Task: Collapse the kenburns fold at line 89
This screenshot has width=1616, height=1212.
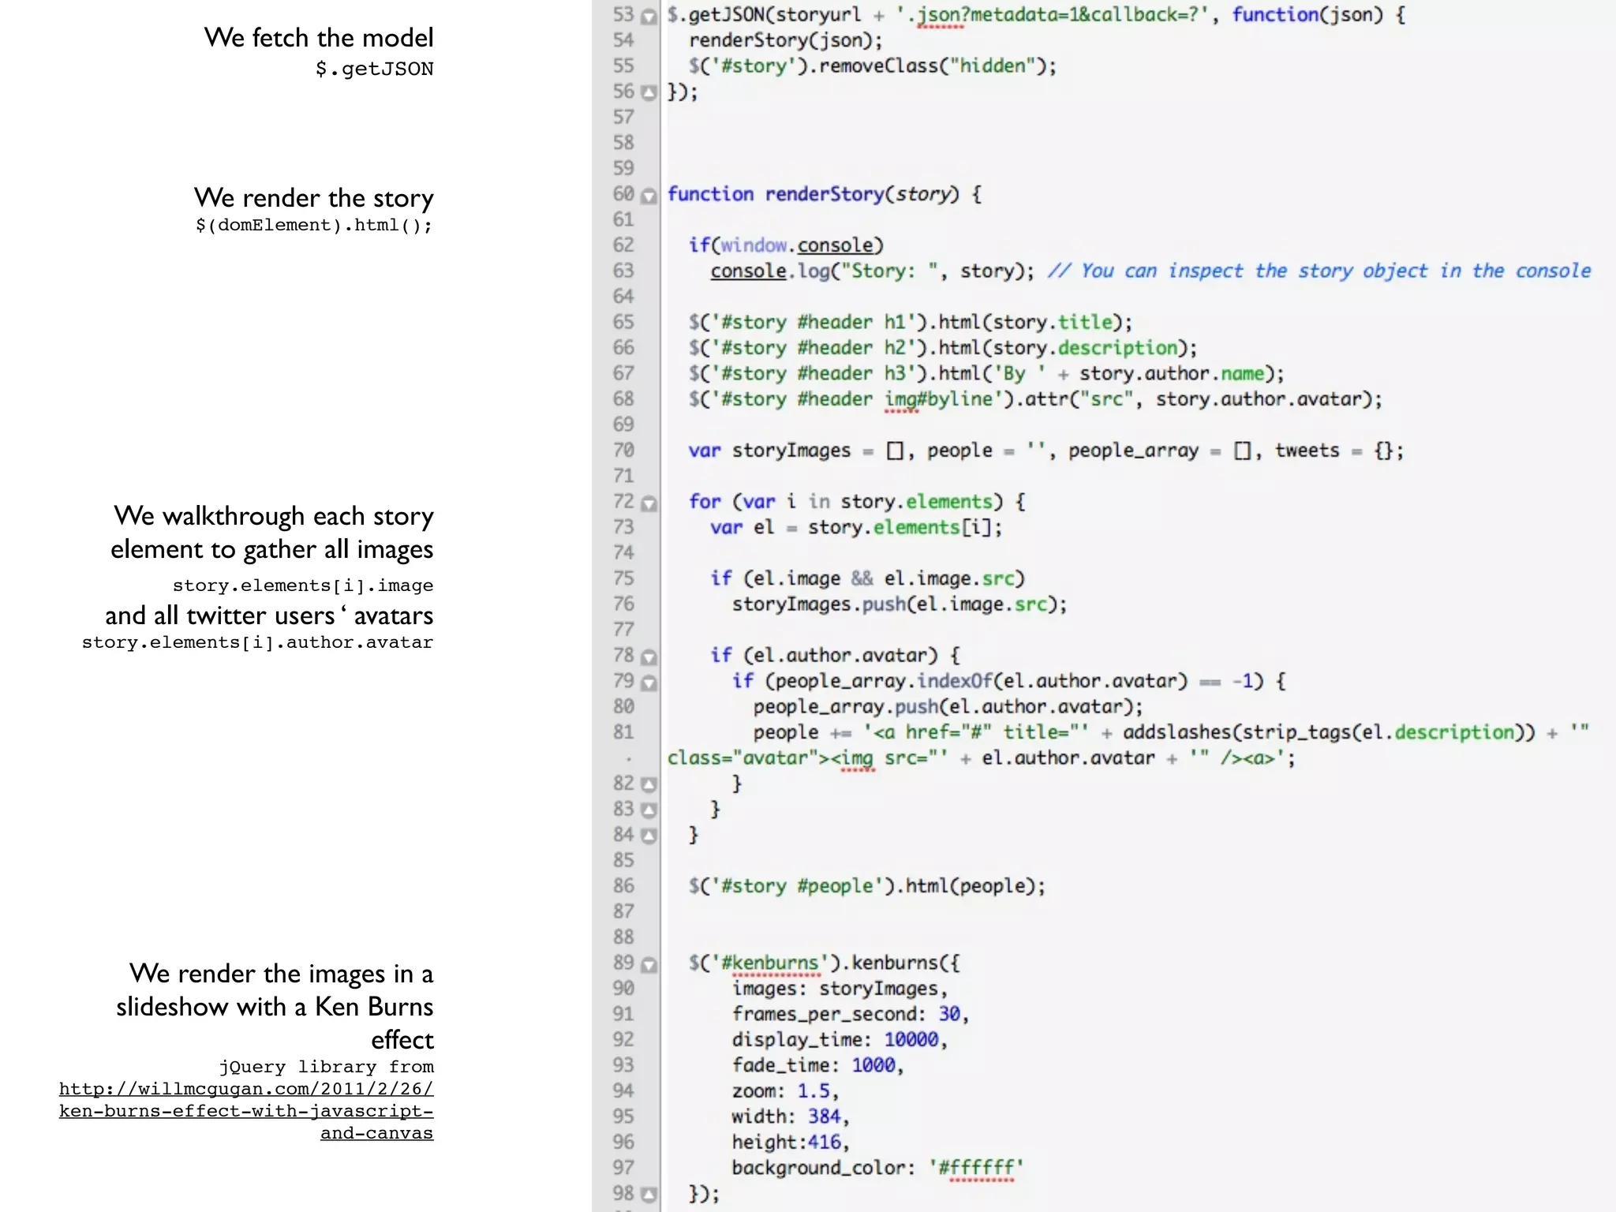Action: 649,963
